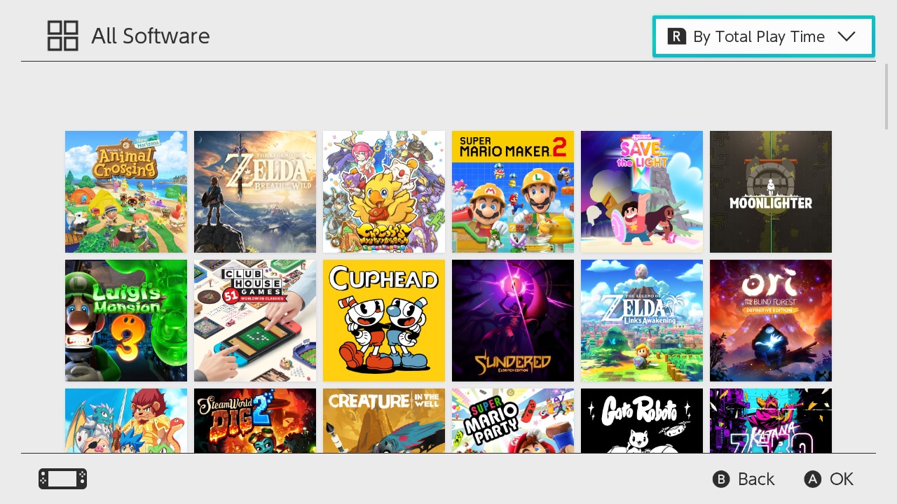Screen dimensions: 897x504
Task: Click the sort dropdown chevron arrow
Action: (x=847, y=36)
